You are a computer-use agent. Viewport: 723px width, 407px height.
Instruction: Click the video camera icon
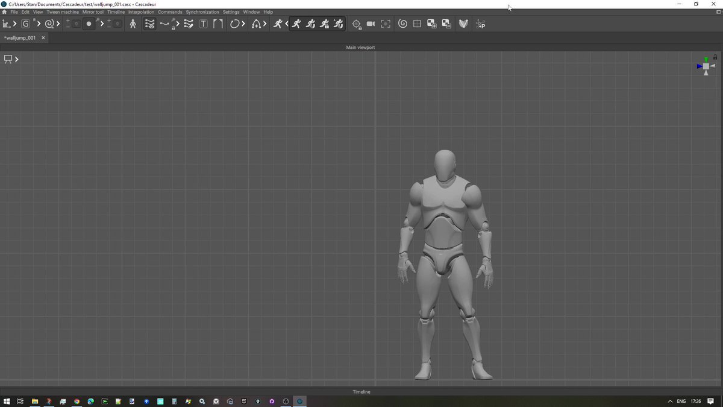coord(371,24)
